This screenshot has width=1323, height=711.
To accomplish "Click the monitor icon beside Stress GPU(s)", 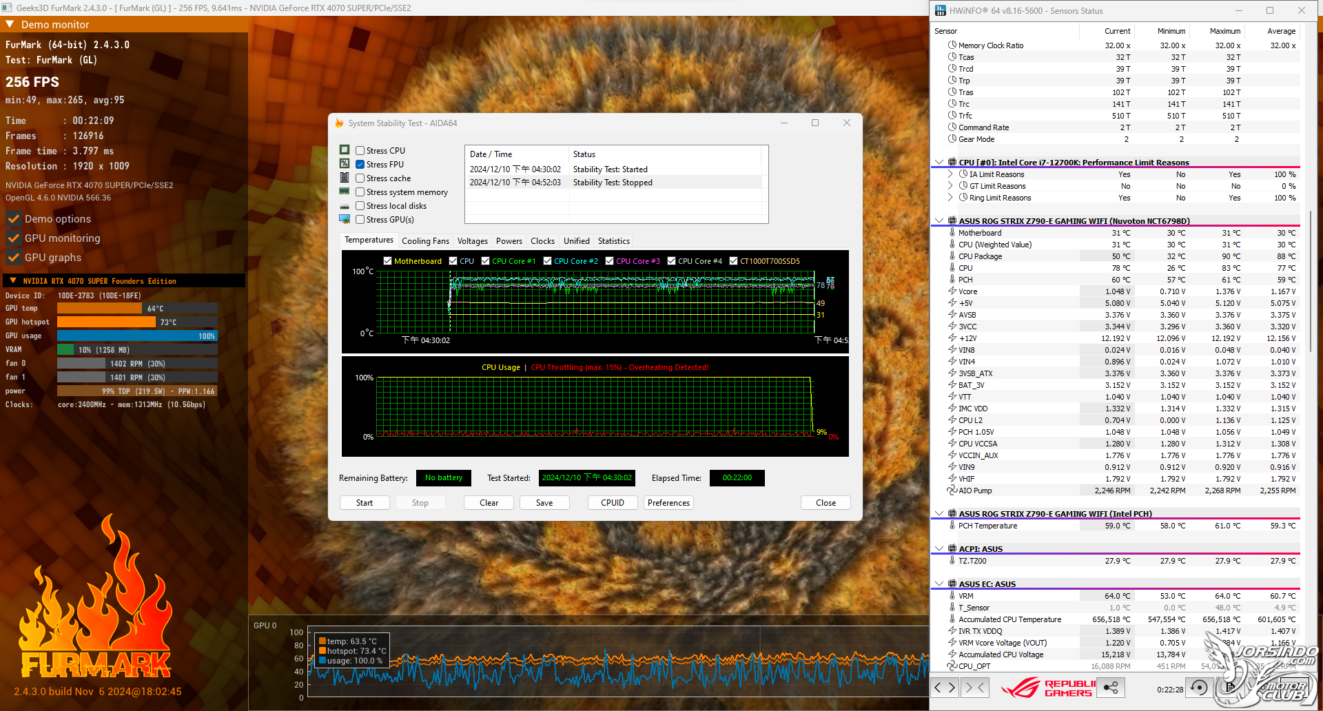I will 345,219.
